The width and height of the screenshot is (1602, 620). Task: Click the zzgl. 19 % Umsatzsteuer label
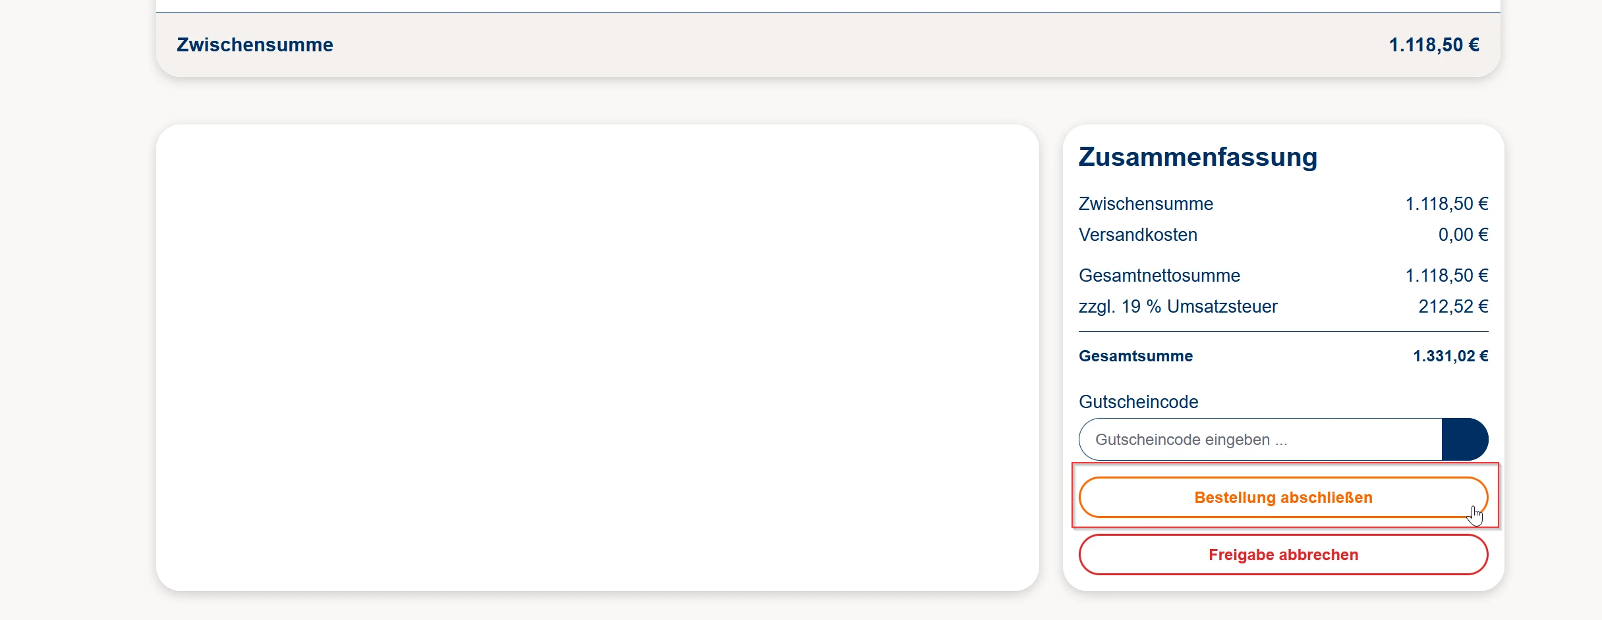[1178, 307]
